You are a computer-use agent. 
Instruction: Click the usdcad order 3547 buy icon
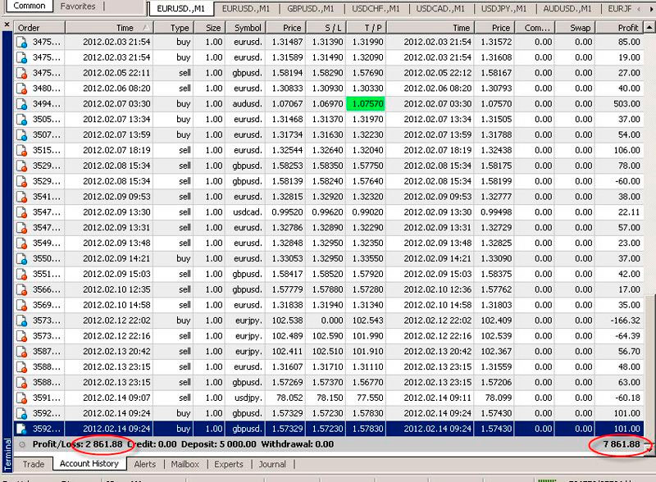point(23,212)
